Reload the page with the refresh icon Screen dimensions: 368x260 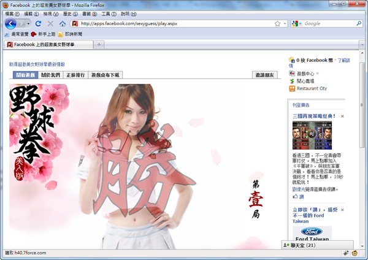click(38, 23)
